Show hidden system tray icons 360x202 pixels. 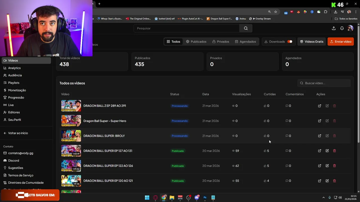(323, 198)
